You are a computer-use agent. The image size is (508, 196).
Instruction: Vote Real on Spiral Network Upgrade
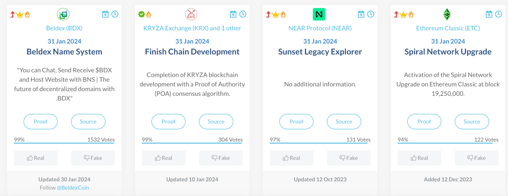coord(419,158)
